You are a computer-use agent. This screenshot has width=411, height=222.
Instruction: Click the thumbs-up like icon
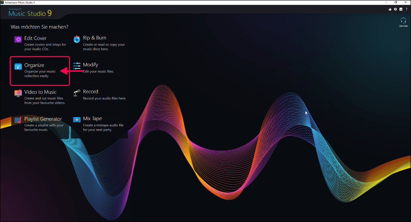(x=390, y=9)
